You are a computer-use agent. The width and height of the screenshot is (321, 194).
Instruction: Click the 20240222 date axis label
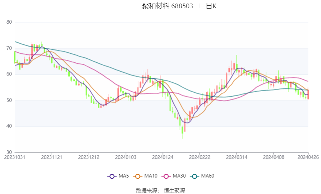click(x=200, y=157)
